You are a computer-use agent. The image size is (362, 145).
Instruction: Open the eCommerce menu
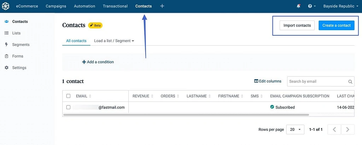tap(27, 6)
